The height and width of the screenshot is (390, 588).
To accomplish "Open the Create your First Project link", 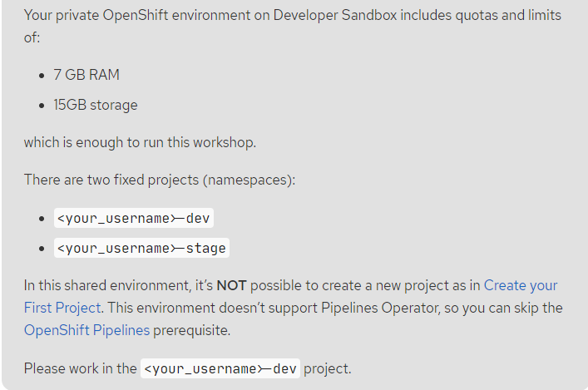I will tap(521, 286).
